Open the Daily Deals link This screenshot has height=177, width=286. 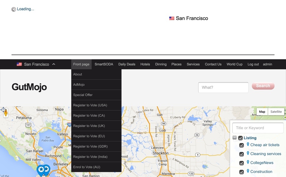[127, 64]
